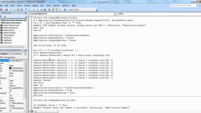Open the Window menu

click(x=66, y=6)
